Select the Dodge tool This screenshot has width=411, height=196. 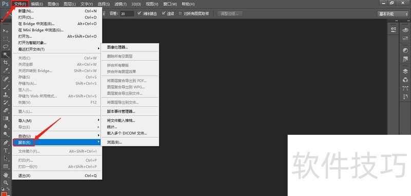point(6,134)
